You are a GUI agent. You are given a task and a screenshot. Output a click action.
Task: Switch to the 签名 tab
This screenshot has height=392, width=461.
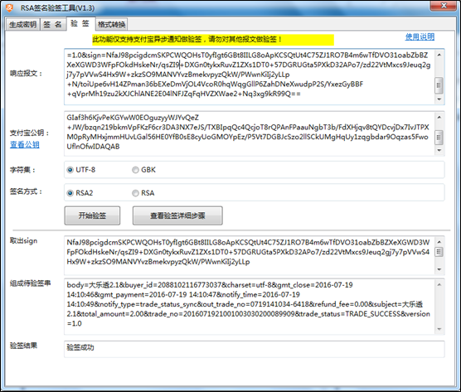53,24
